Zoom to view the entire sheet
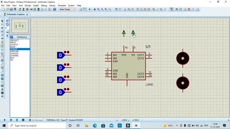The width and height of the screenshot is (230, 129). coord(106,9)
